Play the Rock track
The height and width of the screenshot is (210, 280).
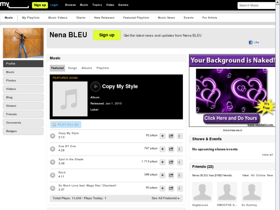pyautogui.click(x=52, y=175)
